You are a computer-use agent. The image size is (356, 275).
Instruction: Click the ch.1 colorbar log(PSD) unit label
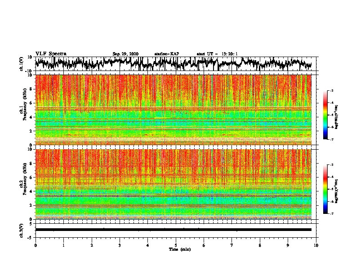tap(336, 117)
